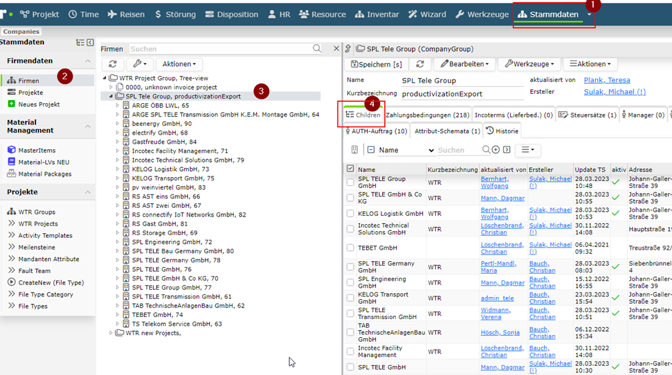Open the Bearbeiten dropdown
The image size is (672, 375).
click(x=465, y=64)
